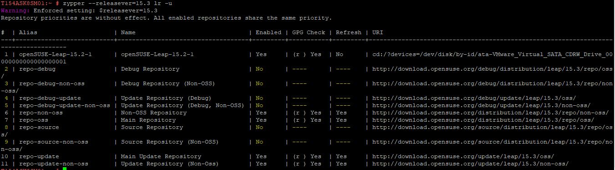
Task: Select alias 'repo-debug' in row 2
Action: 37,69
